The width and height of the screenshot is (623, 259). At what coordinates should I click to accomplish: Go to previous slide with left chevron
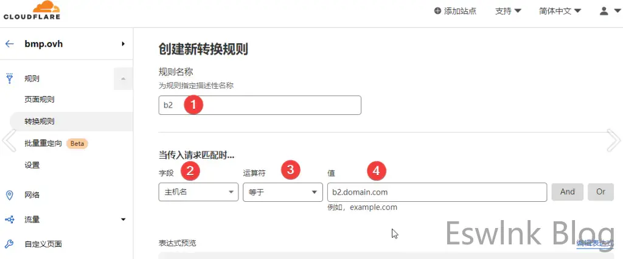tap(9, 140)
